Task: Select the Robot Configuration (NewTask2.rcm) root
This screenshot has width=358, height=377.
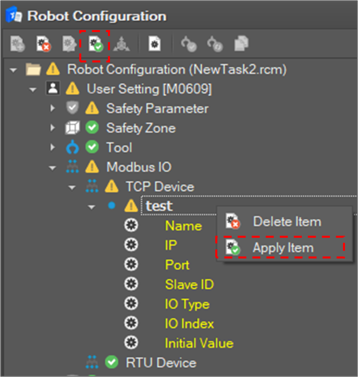Action: point(177,69)
